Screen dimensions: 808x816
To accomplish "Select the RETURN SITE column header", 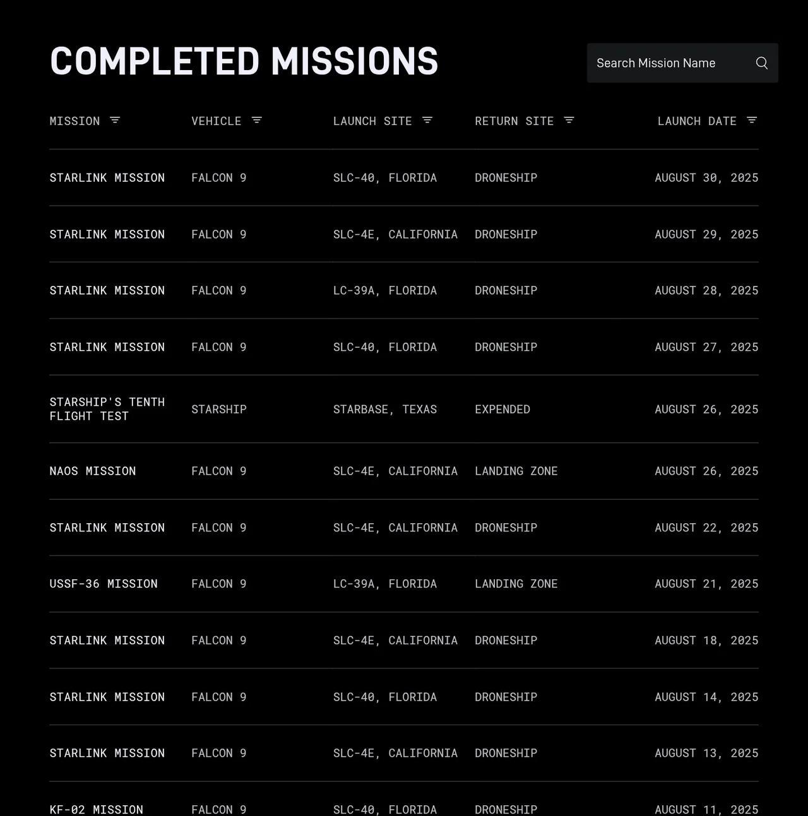I will pos(514,121).
